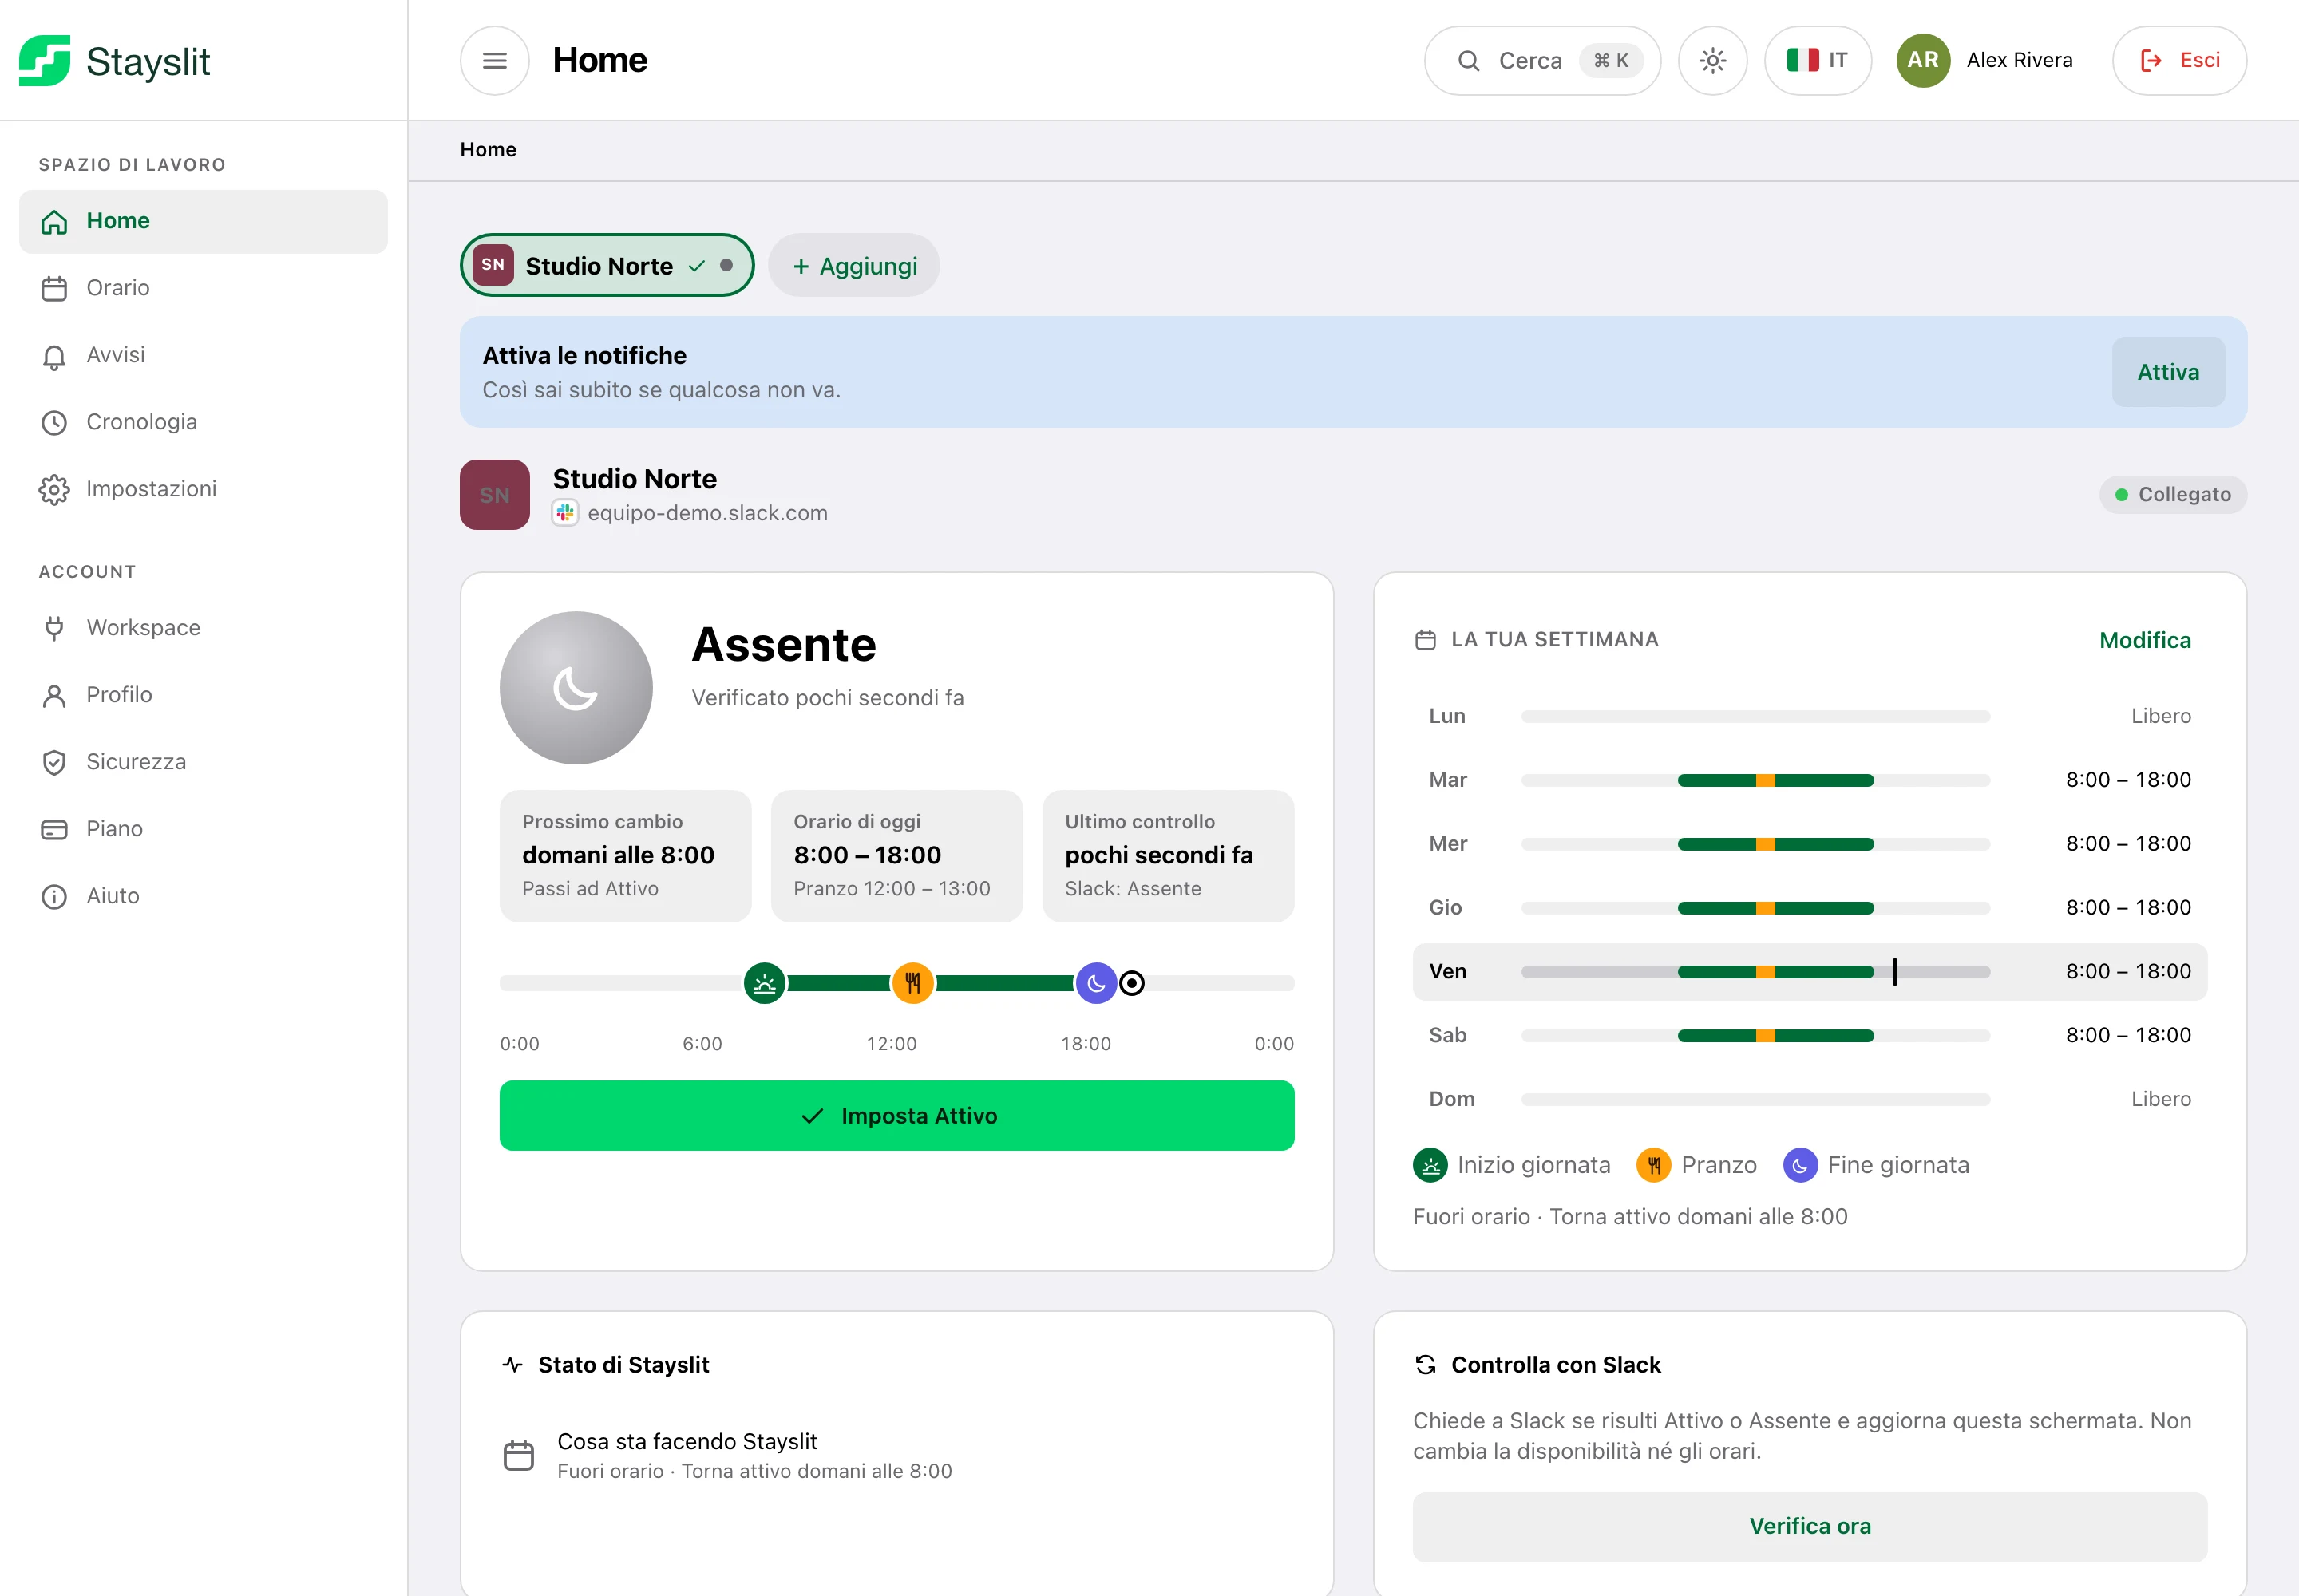The height and width of the screenshot is (1596, 2299).
Task: Click the Stayslit logo icon
Action: tap(45, 61)
